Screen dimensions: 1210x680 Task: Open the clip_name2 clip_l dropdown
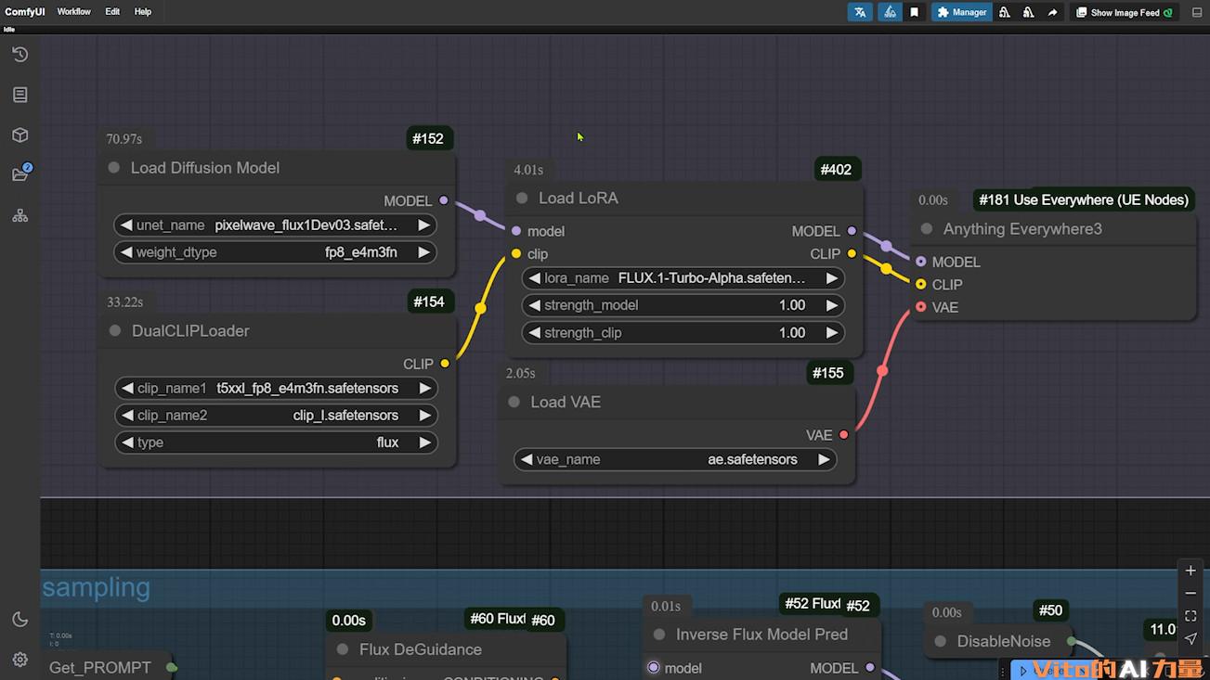click(276, 416)
